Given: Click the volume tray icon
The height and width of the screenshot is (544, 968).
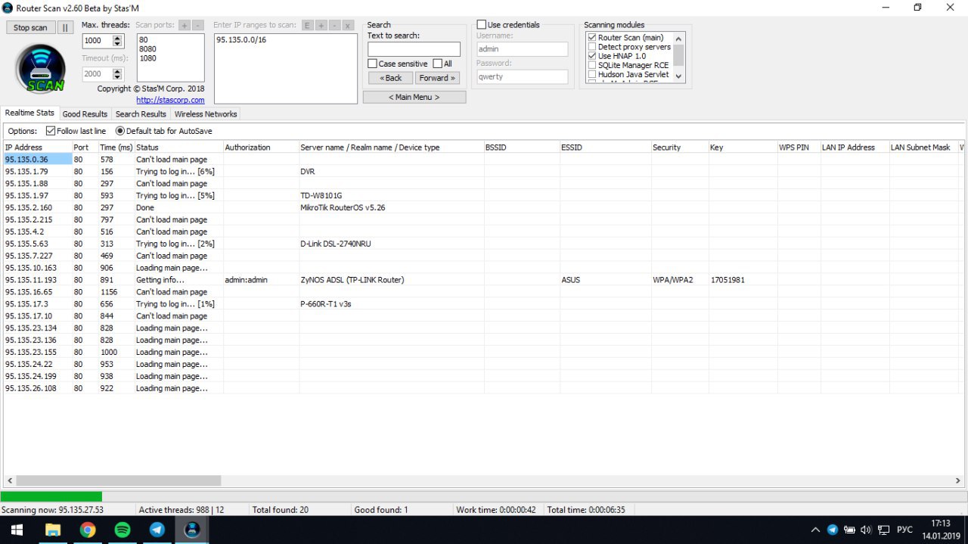Looking at the screenshot, I should click(866, 530).
